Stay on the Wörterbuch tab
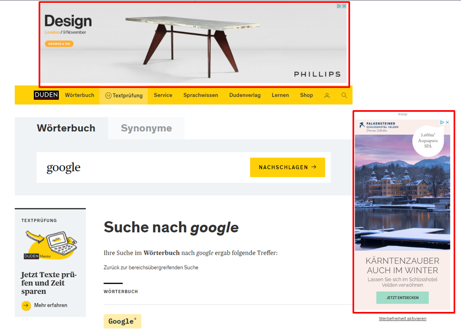The image size is (461, 330). point(66,128)
